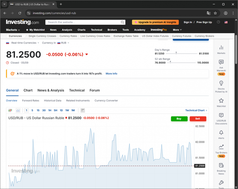
Task: Select candlestick chart type icon
Action: [x=10, y=110]
